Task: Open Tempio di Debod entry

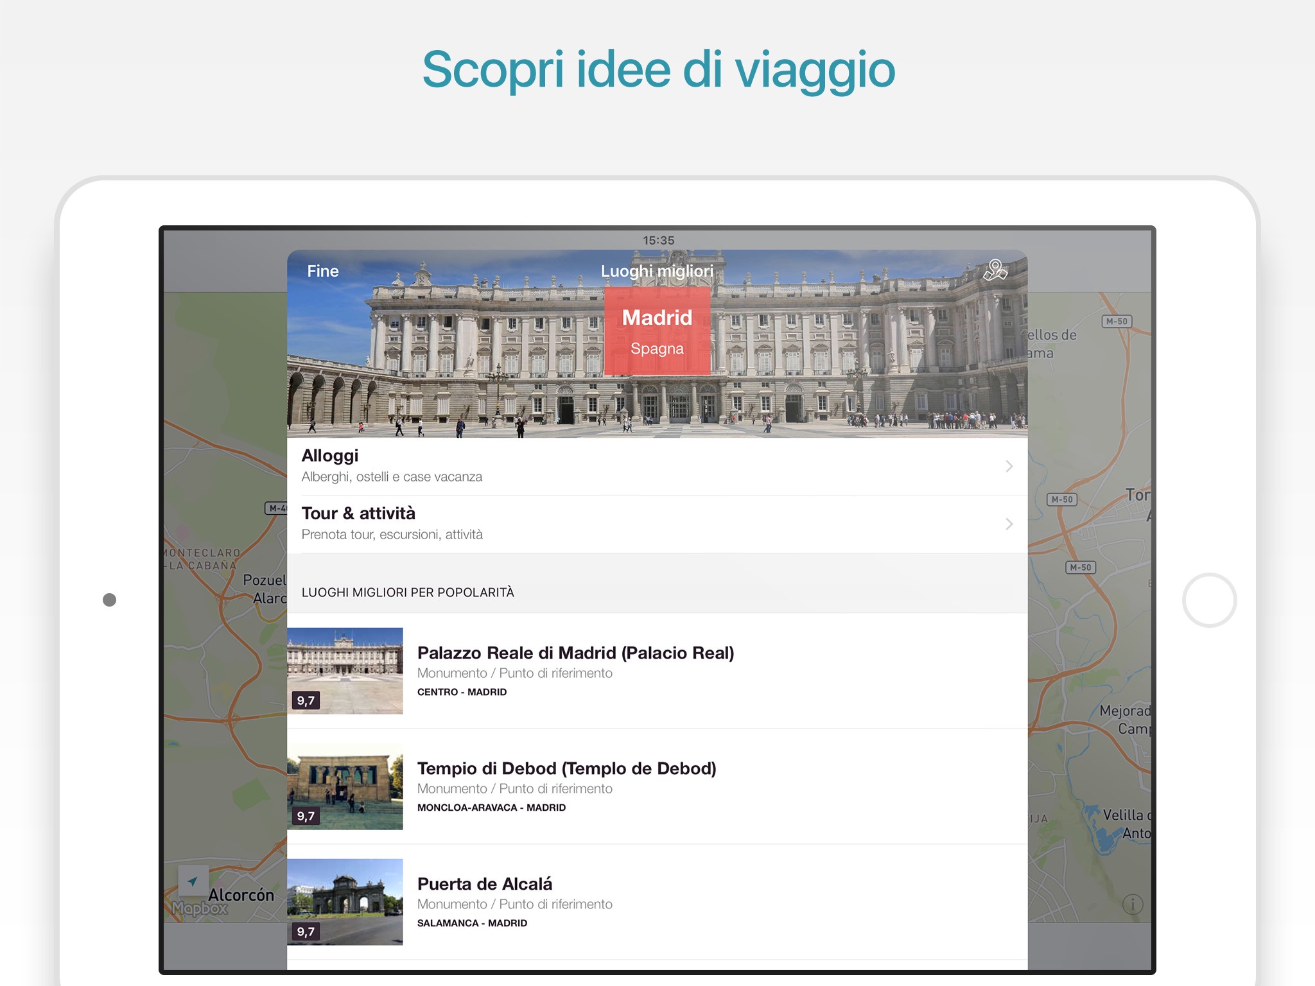Action: pos(566,769)
